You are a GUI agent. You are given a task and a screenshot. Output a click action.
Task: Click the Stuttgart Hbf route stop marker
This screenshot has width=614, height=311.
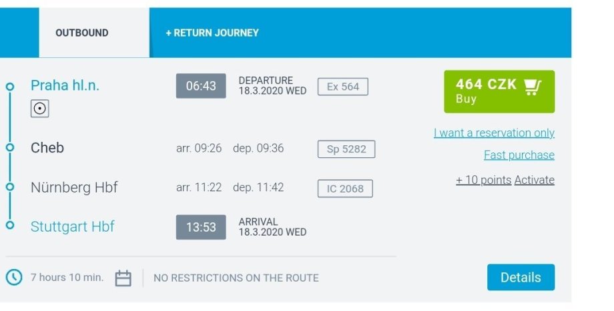[x=9, y=226]
